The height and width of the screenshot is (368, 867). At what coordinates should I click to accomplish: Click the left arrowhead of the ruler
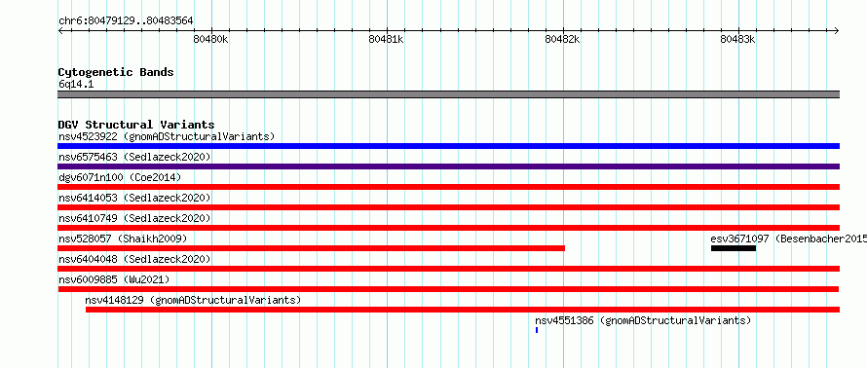[x=60, y=30]
